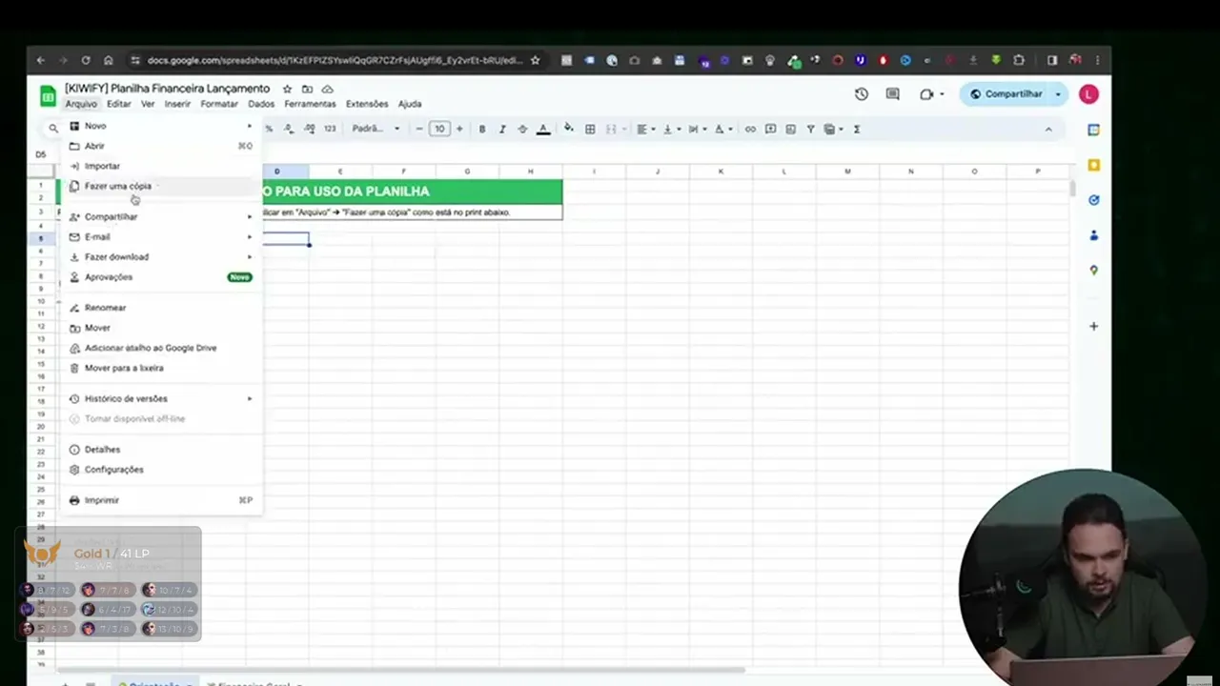Check the cloud save status icon
Screen dimensions: 1220x686
tap(327, 89)
